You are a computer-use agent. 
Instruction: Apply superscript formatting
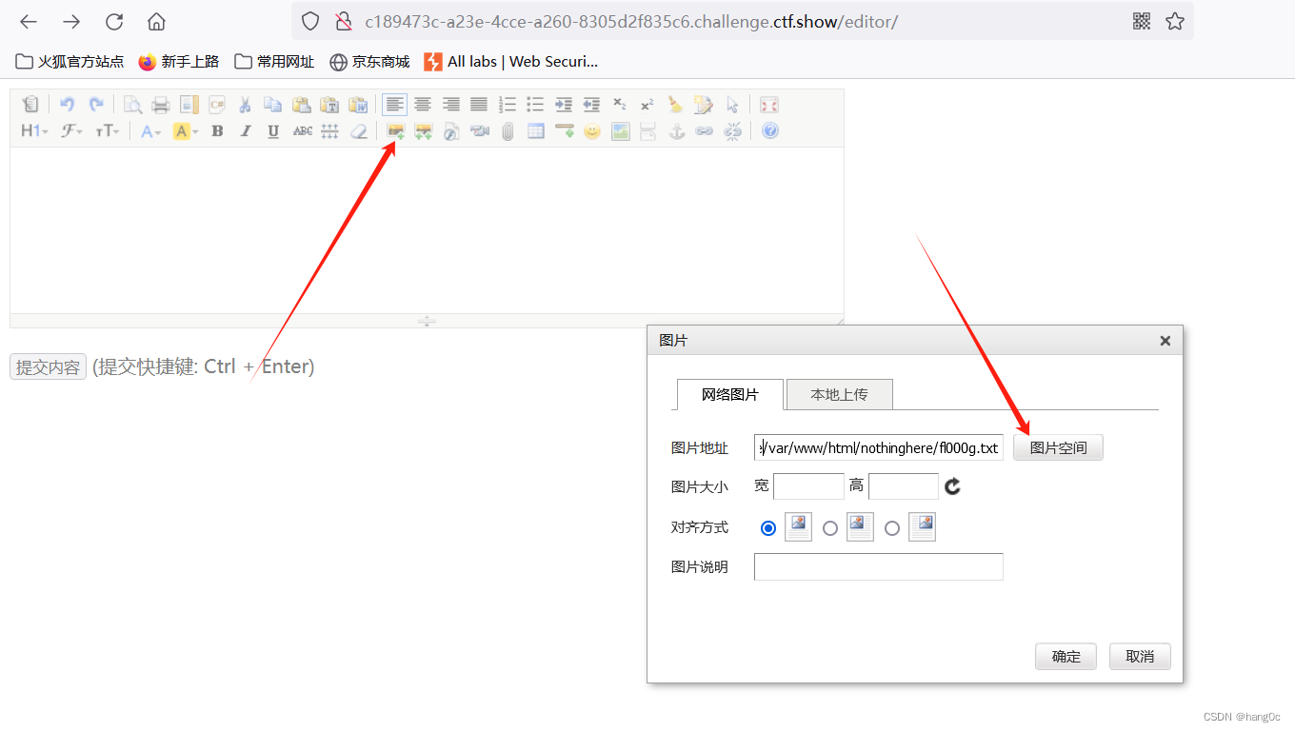coord(647,105)
